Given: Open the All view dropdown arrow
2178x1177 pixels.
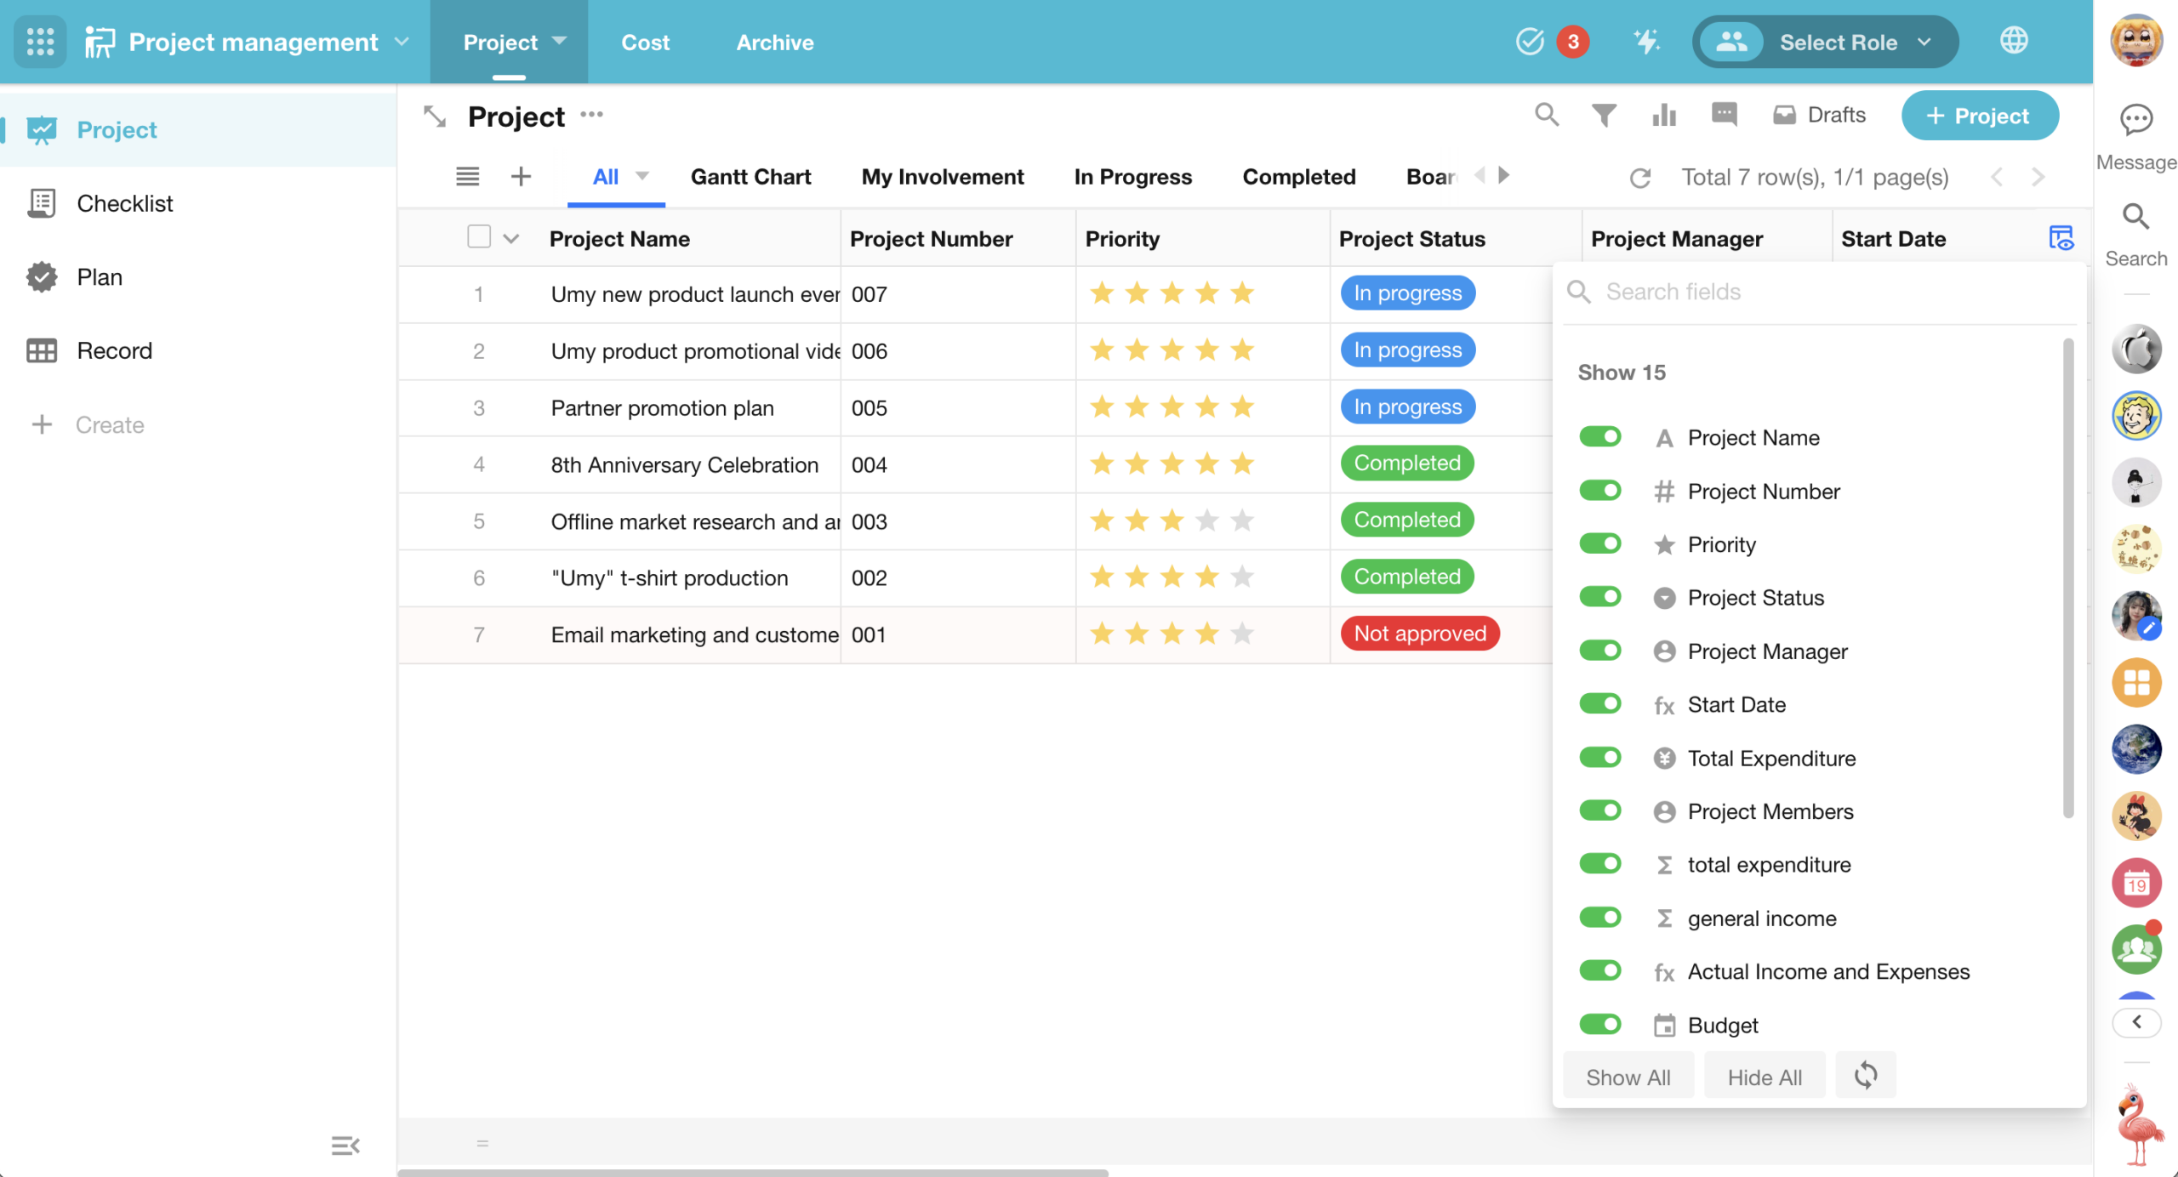Looking at the screenshot, I should pos(642,176).
